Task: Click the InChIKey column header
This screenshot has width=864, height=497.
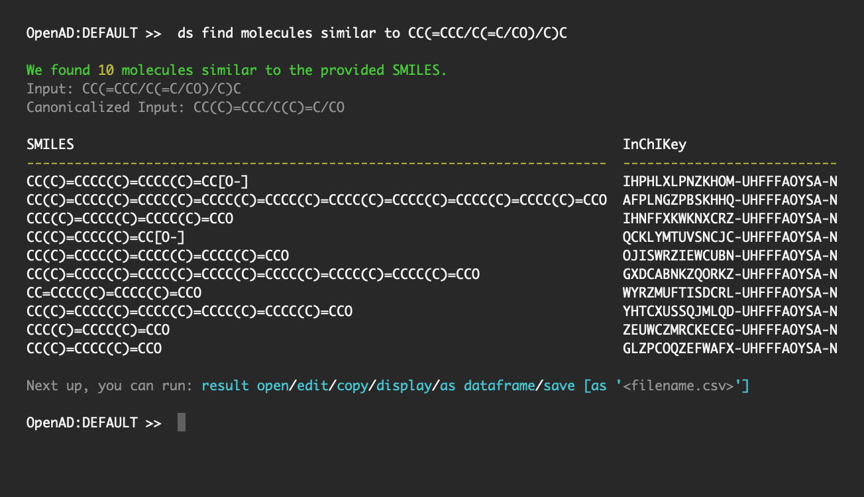Action: point(655,144)
